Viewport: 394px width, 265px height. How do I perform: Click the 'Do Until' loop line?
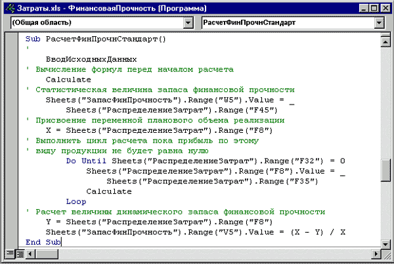tap(206, 161)
